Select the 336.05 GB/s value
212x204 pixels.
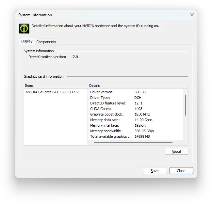pos(144,131)
